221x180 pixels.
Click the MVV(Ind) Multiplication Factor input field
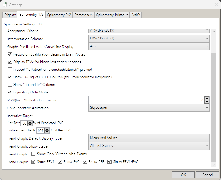[x=146, y=100]
